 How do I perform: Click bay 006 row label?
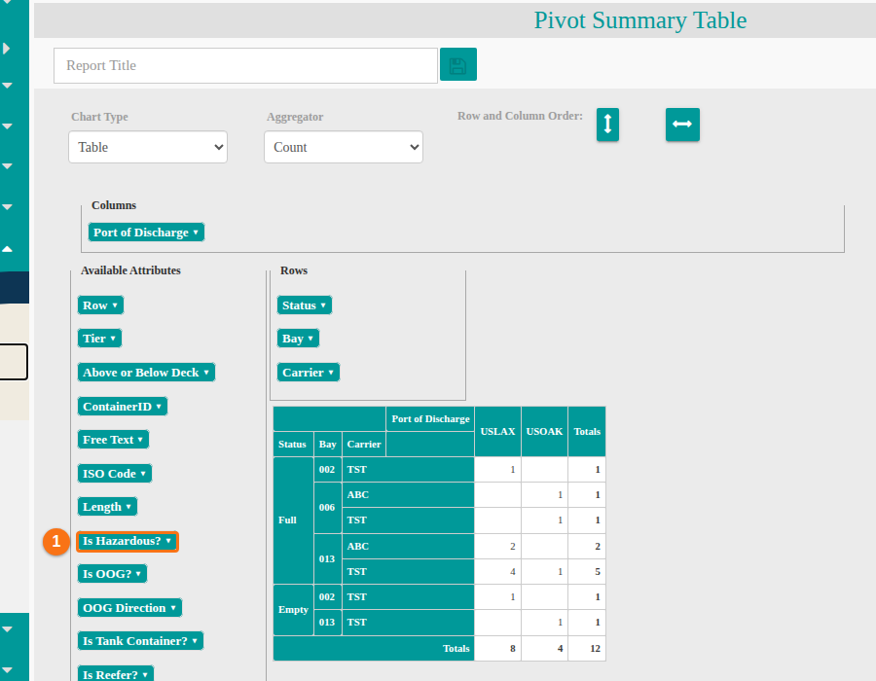coord(327,508)
